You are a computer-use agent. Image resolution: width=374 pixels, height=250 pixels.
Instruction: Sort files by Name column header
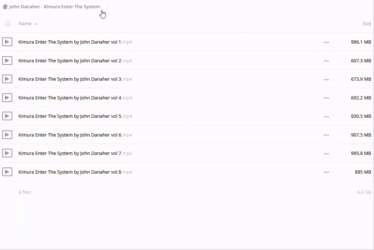click(25, 23)
